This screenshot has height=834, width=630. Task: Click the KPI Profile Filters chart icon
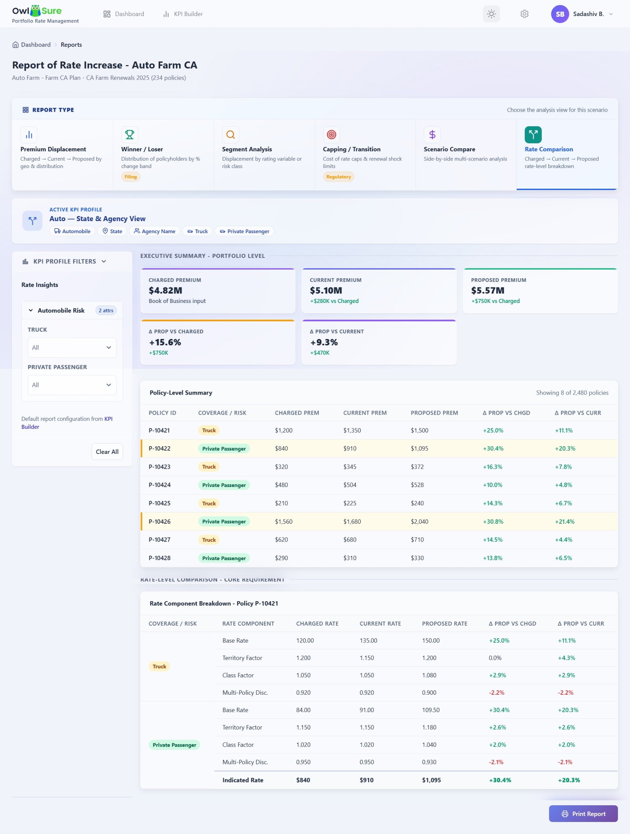click(25, 261)
